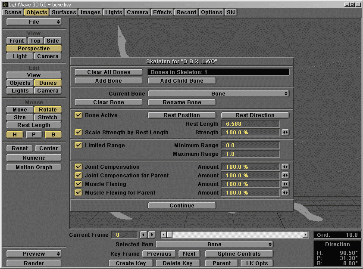The height and width of the screenshot is (269, 363).
Task: Click Muscle Flexing amount adjust arrows
Action: (x=285, y=184)
